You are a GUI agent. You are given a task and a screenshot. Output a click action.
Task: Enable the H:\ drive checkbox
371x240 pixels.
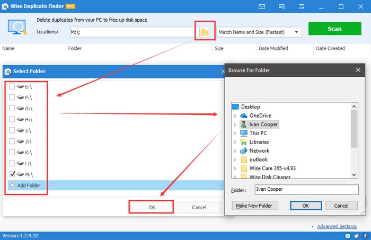click(12, 119)
